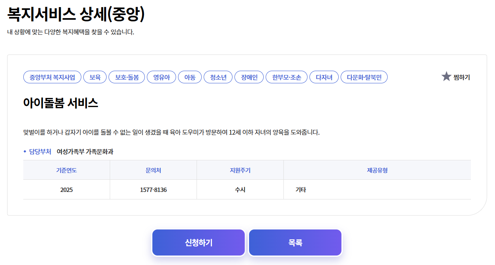Choose the 한부모·조손 tag
This screenshot has height=265, width=495.
point(287,77)
